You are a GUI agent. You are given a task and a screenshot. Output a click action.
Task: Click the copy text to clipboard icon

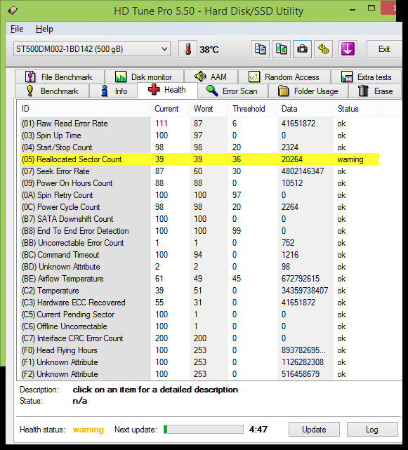[x=260, y=49]
